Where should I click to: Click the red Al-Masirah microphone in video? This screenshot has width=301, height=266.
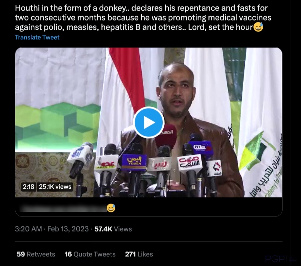click(166, 136)
